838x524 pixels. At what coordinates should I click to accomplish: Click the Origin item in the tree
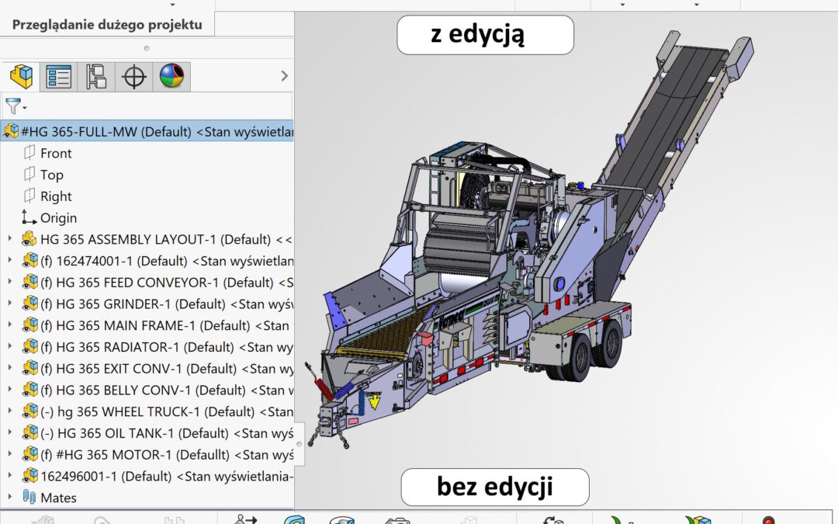(58, 218)
